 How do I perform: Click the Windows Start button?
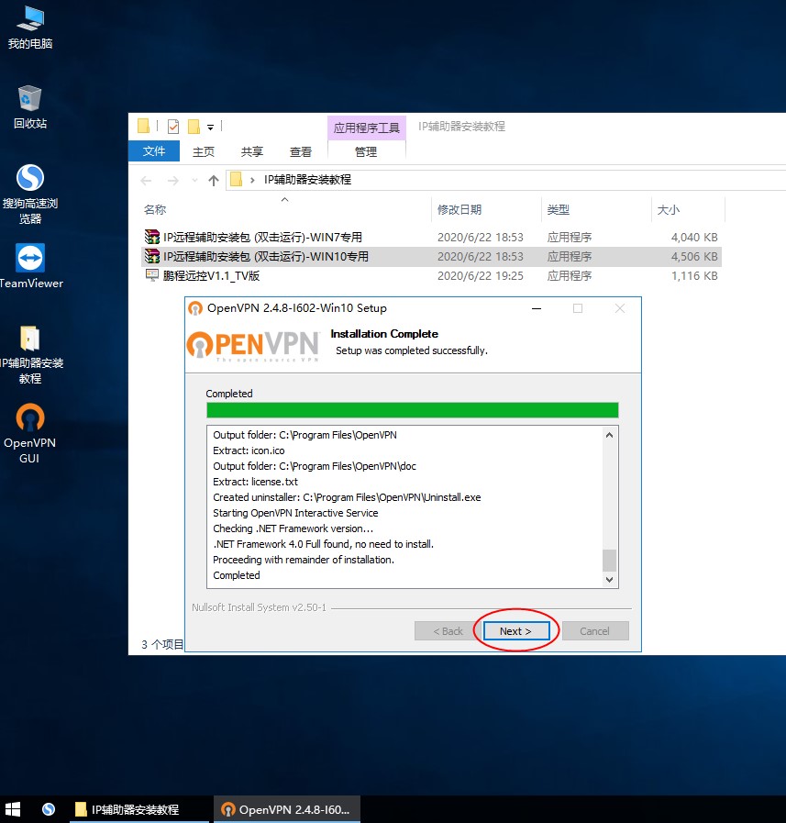(12, 809)
